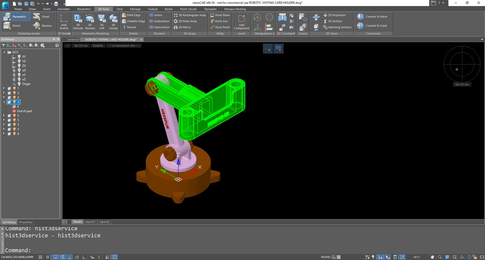Click the Union boolean button
Screen dimensions: 485x260
tap(156, 15)
